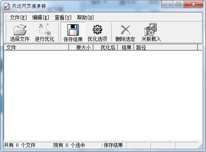Screen dimensions: 206x152
Task: Close the 天达网页瘦身器 window
Action: [193, 4]
